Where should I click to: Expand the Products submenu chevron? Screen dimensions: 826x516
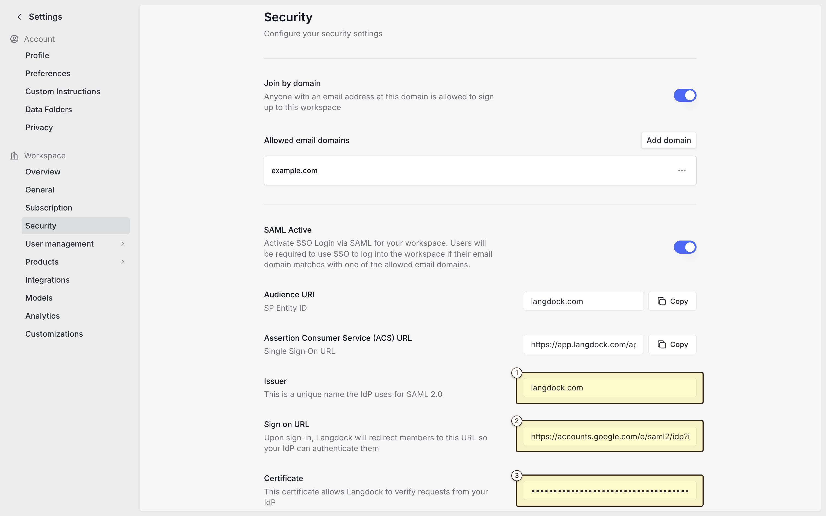click(123, 262)
